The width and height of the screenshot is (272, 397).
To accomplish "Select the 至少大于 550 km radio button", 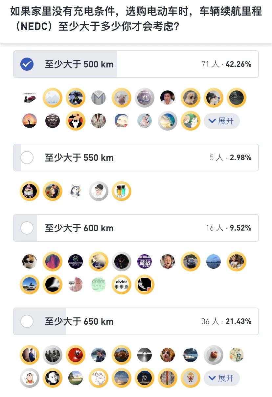I will (27, 158).
